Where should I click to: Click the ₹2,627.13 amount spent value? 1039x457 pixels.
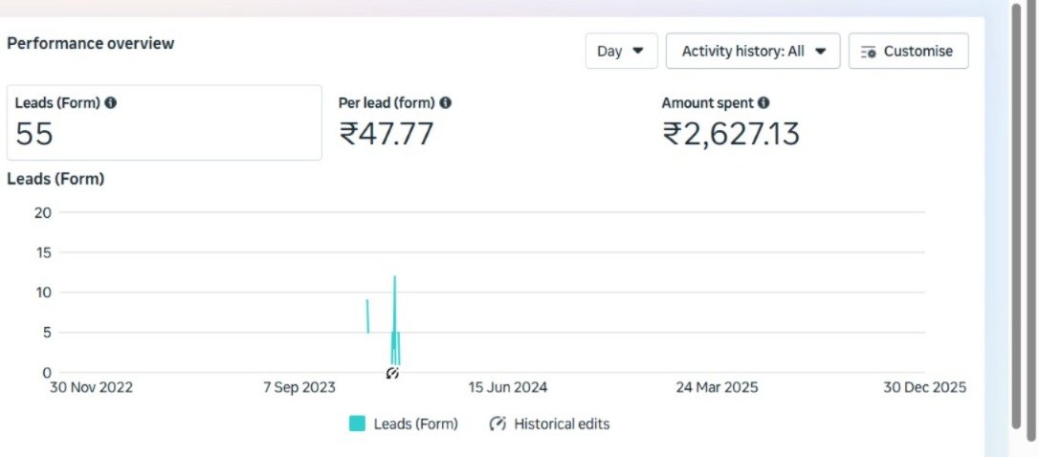tap(730, 135)
